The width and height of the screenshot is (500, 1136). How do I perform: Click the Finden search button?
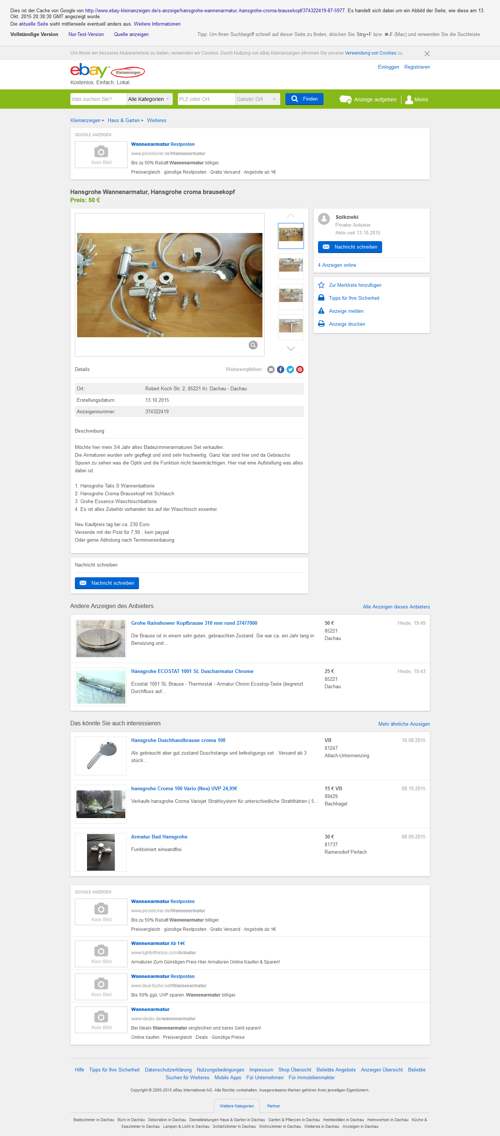pos(304,99)
